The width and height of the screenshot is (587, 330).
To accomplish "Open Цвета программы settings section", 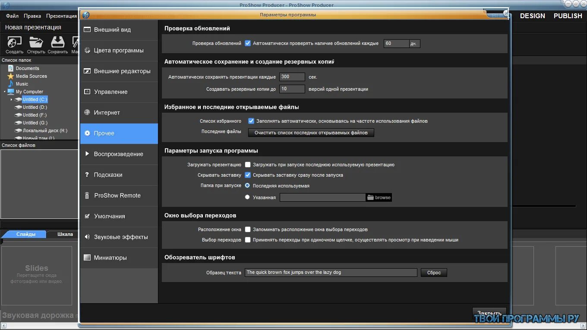I will 119,51.
